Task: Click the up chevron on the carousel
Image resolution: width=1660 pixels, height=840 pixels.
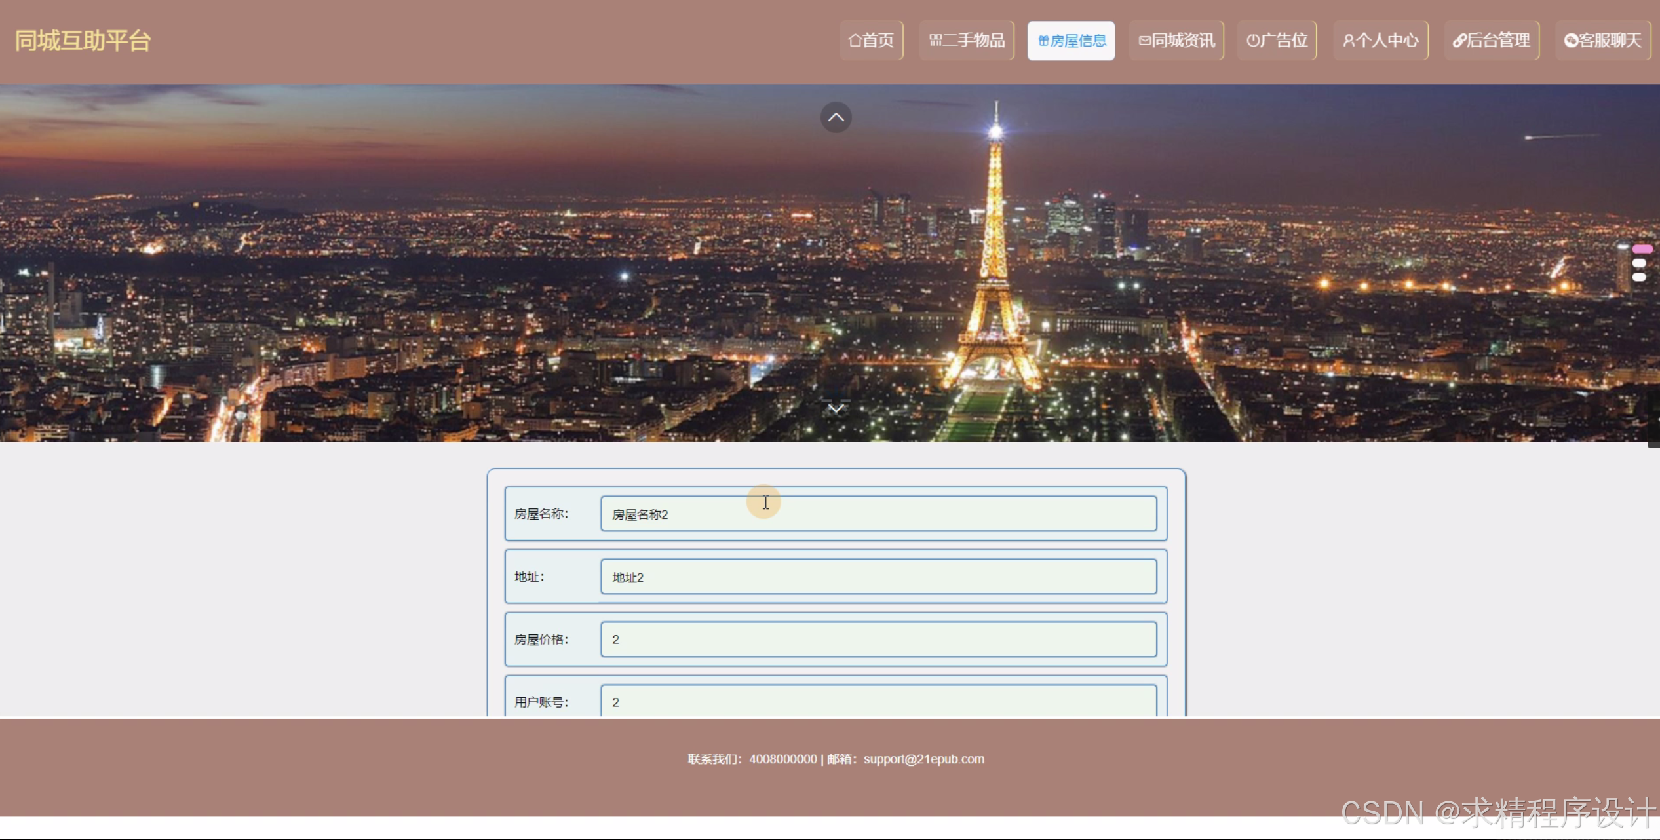Action: pos(836,117)
